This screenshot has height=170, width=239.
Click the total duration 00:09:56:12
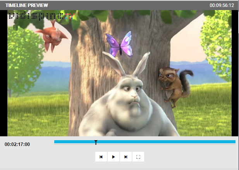pyautogui.click(x=222, y=5)
